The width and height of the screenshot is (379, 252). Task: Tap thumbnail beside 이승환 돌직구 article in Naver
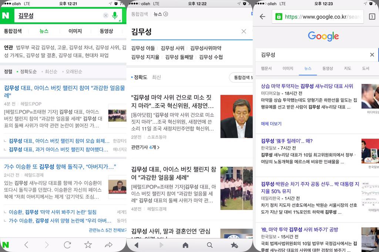click(117, 187)
